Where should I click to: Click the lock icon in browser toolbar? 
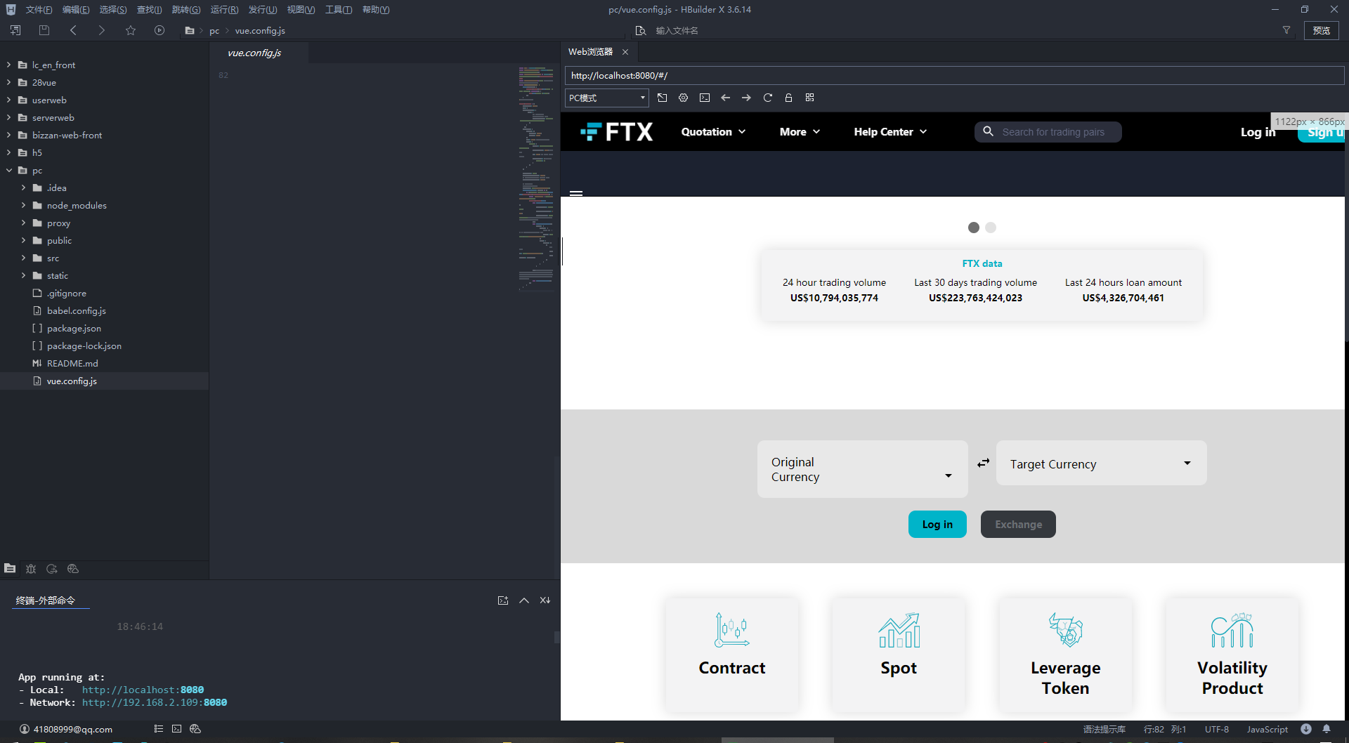pos(788,98)
